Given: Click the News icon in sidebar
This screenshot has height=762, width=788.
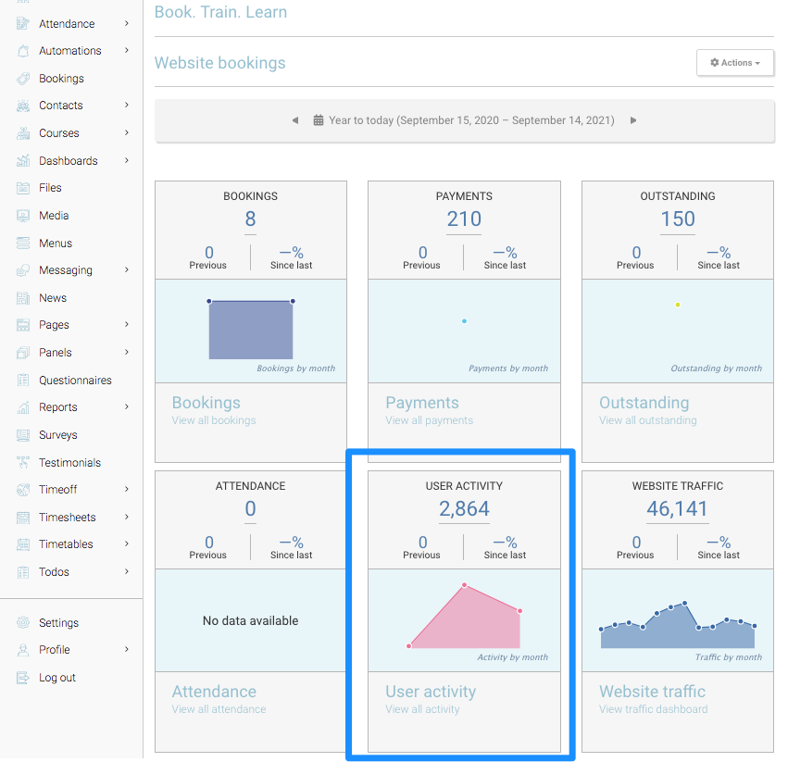Looking at the screenshot, I should (23, 298).
